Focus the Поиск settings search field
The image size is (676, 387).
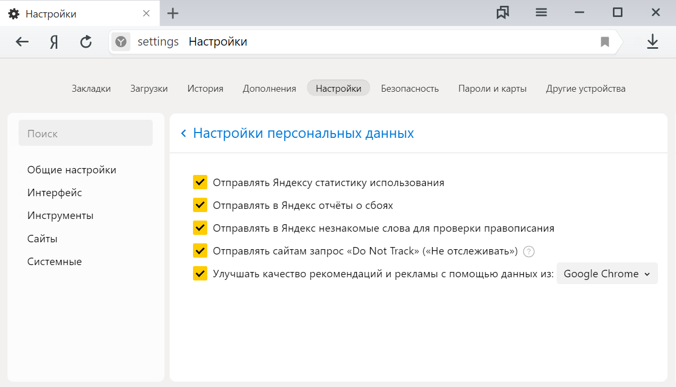click(85, 133)
